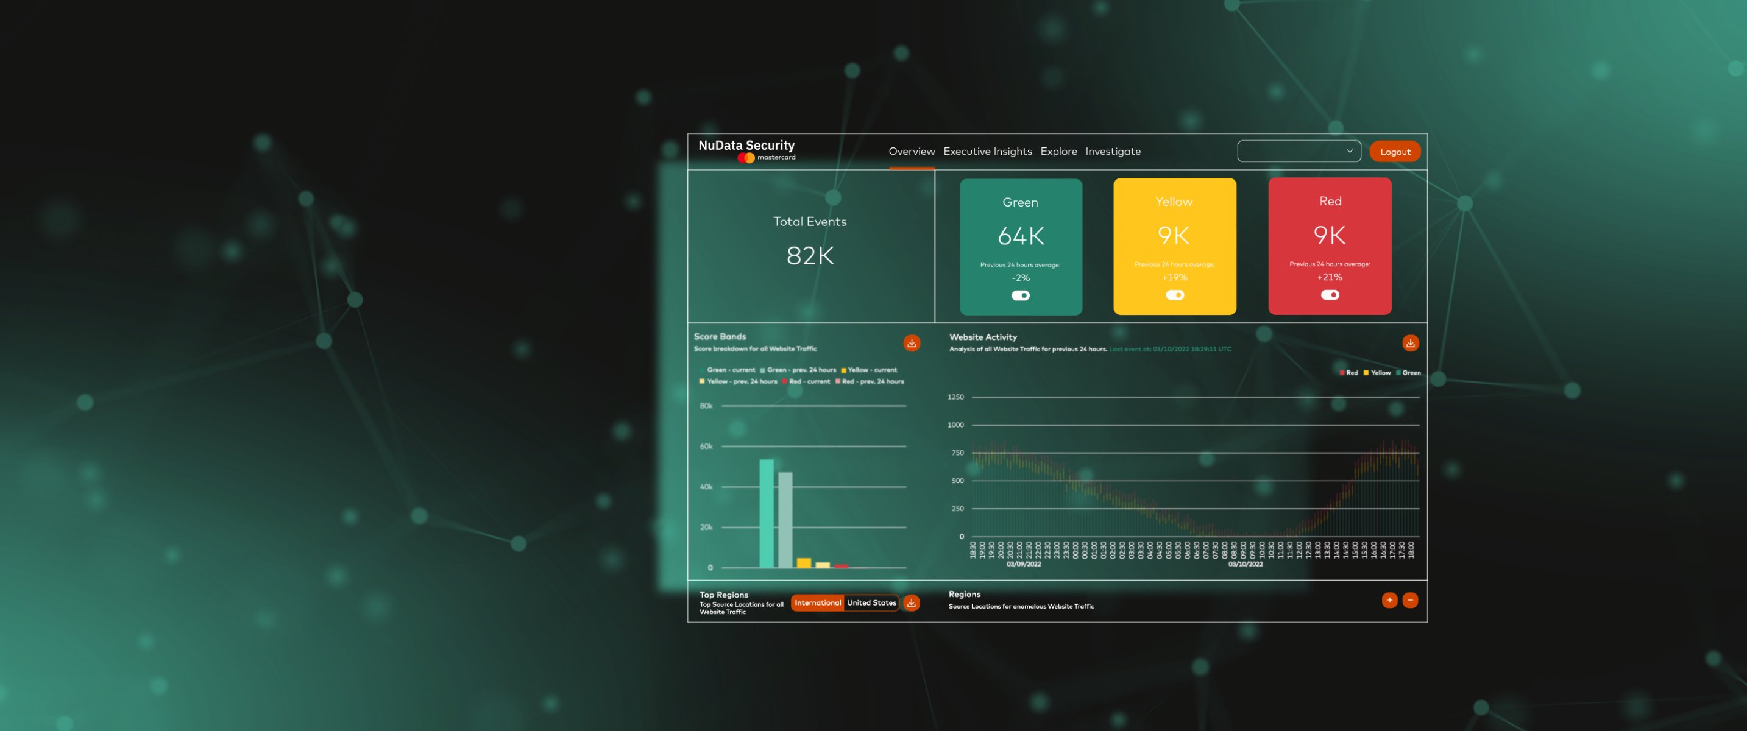Go to the Investigate tab

tap(1112, 151)
